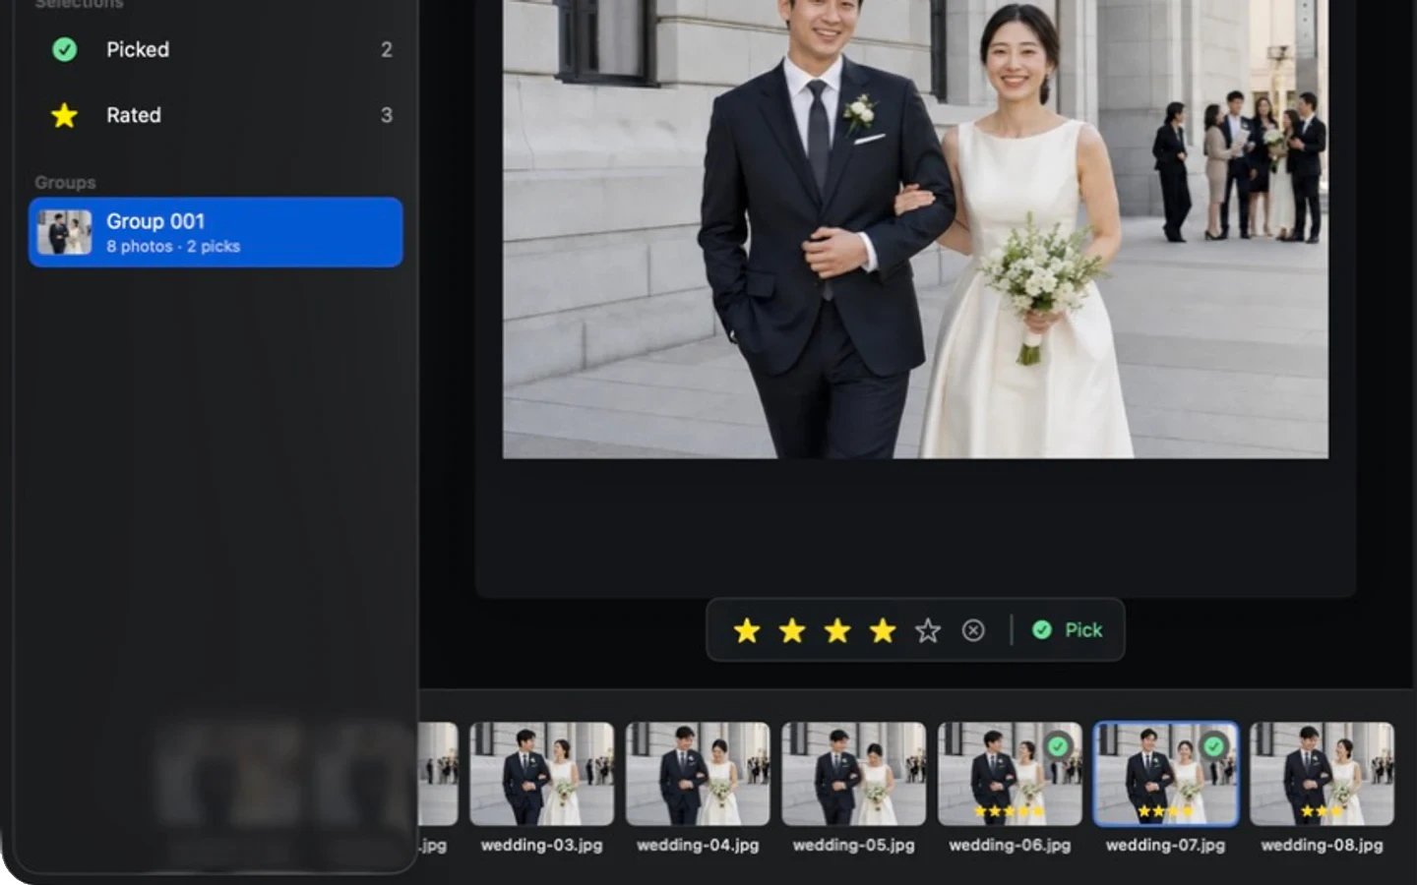Toggle the Pick button
This screenshot has width=1417, height=885.
point(1068,630)
